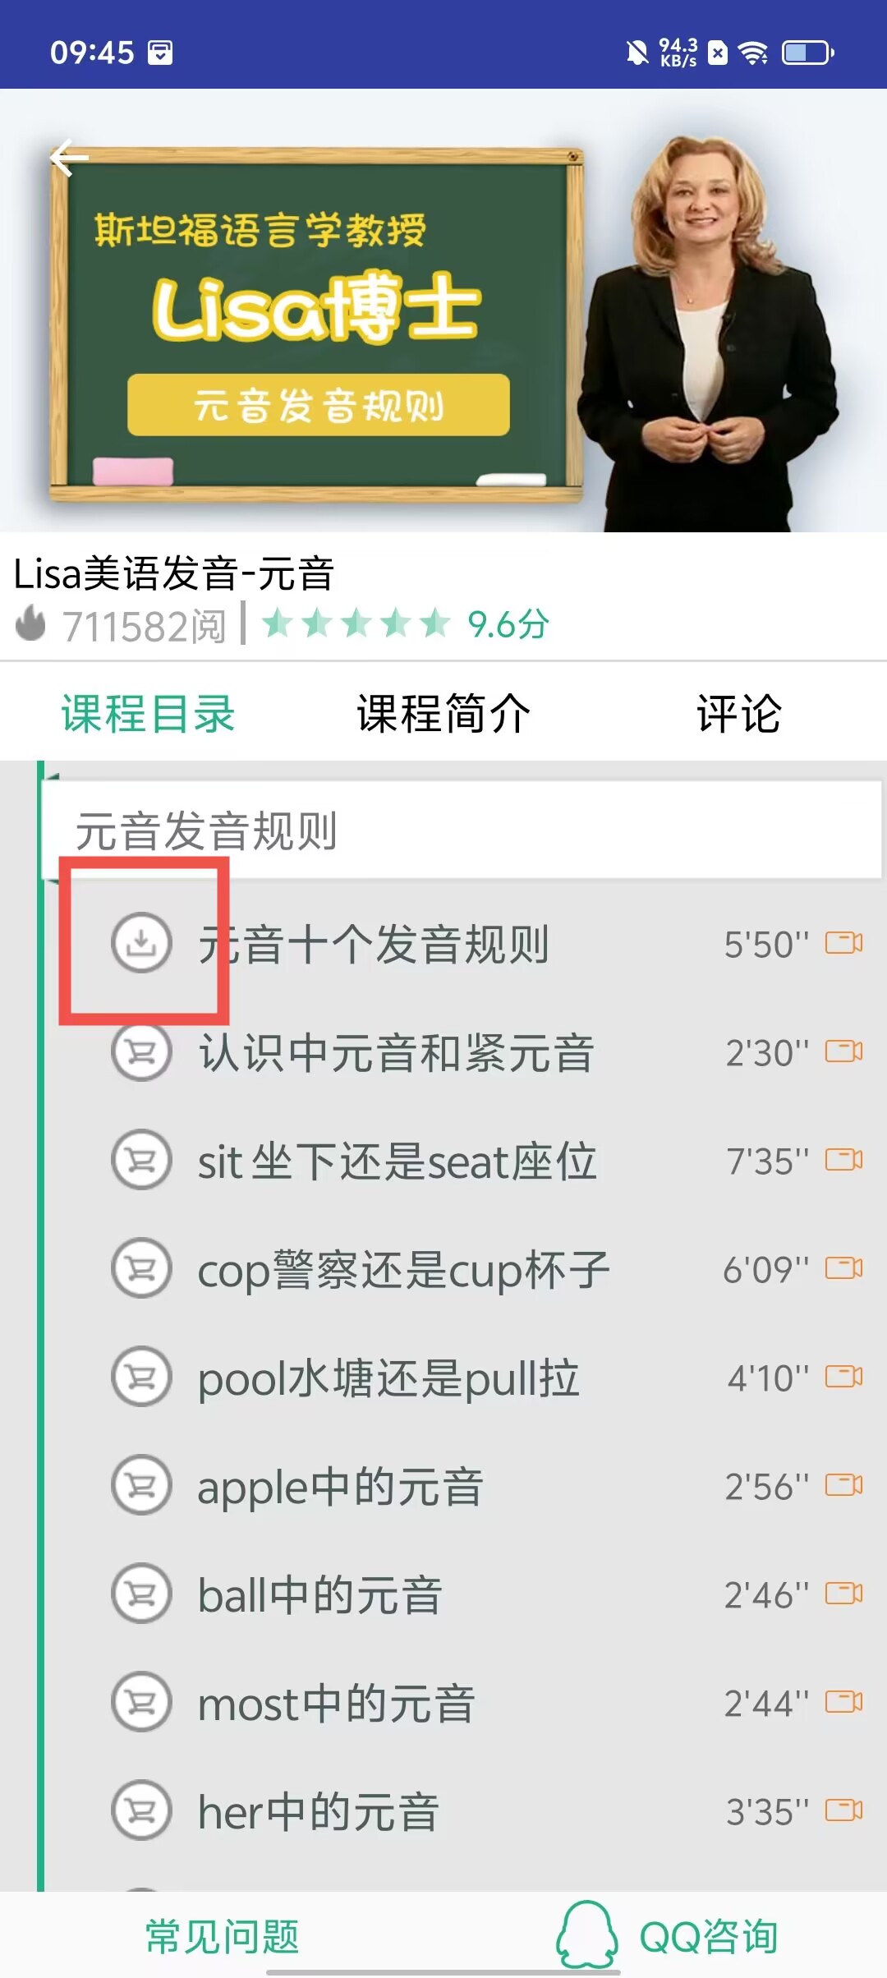Screen dimensions: 887x1978
Task: Download the 元音十个发音规则 lesson
Action: coord(141,943)
